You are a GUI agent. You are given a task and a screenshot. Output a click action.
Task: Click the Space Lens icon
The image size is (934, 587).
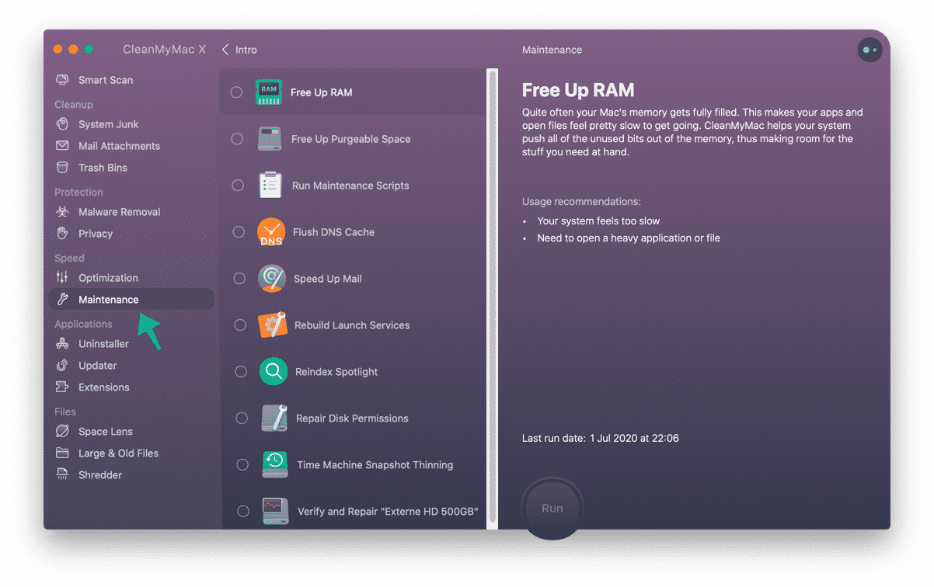tap(63, 432)
